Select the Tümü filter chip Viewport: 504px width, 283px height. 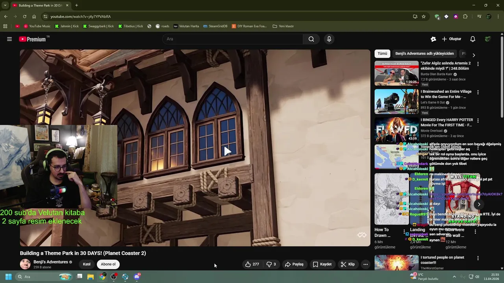click(382, 53)
